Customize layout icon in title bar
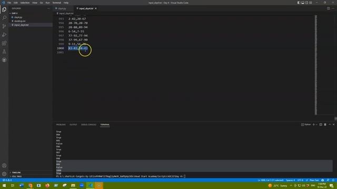 click(x=311, y=3)
